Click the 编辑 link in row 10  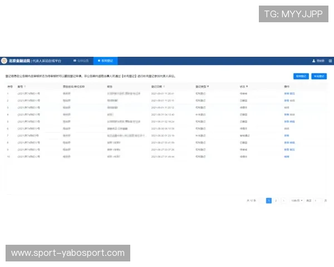click(x=286, y=156)
